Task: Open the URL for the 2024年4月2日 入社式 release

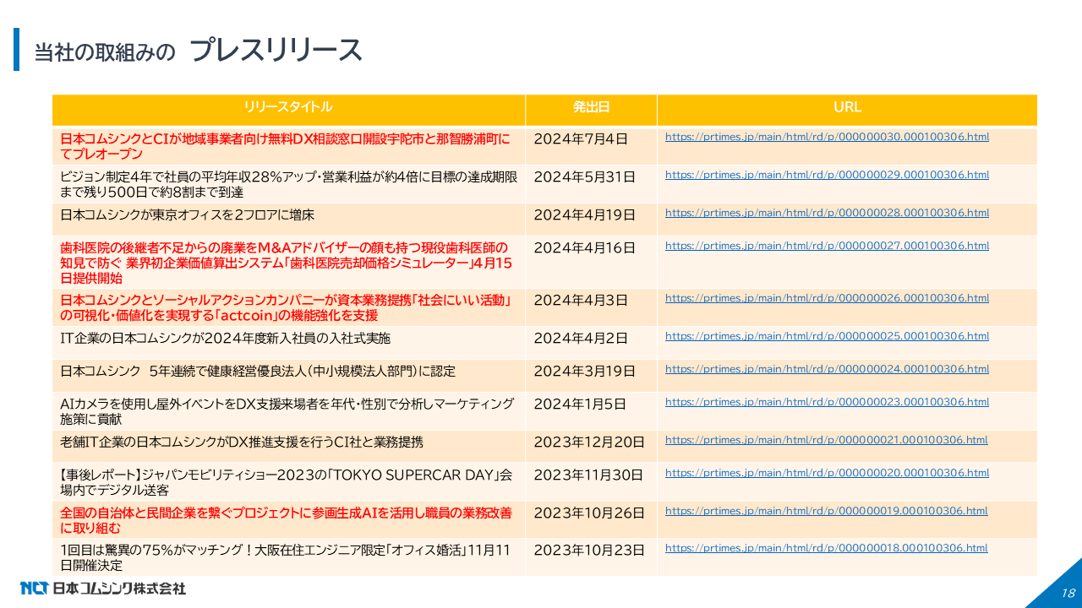Action: (827, 336)
